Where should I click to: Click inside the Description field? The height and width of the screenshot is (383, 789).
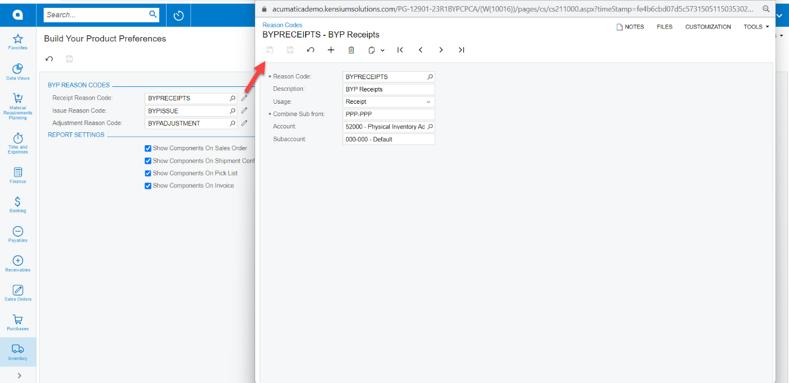pos(387,89)
